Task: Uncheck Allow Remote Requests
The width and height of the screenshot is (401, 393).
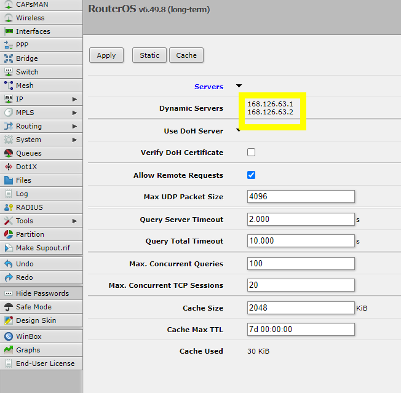Action: 251,175
